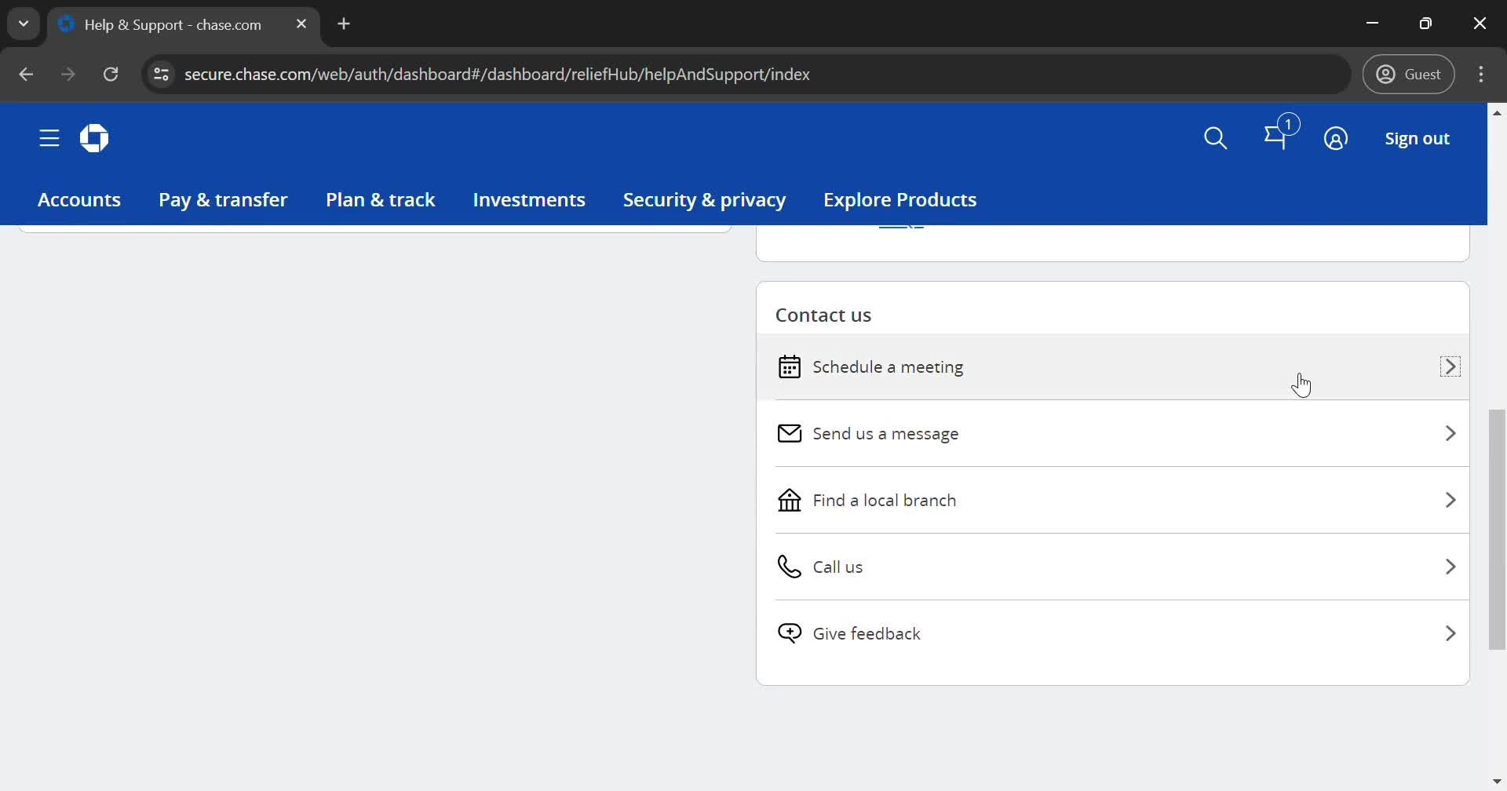The image size is (1507, 791).
Task: Open the hamburger side menu
Action: 49,138
